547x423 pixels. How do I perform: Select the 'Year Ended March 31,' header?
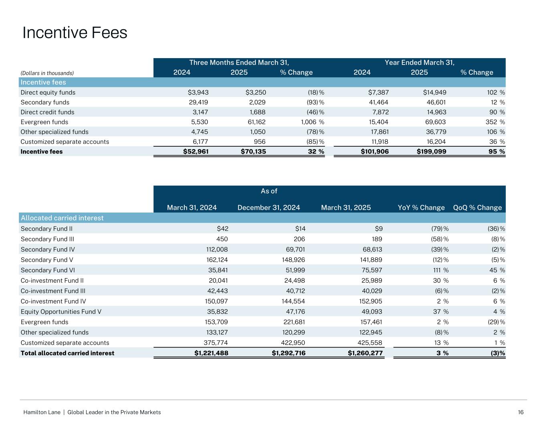click(x=419, y=63)
